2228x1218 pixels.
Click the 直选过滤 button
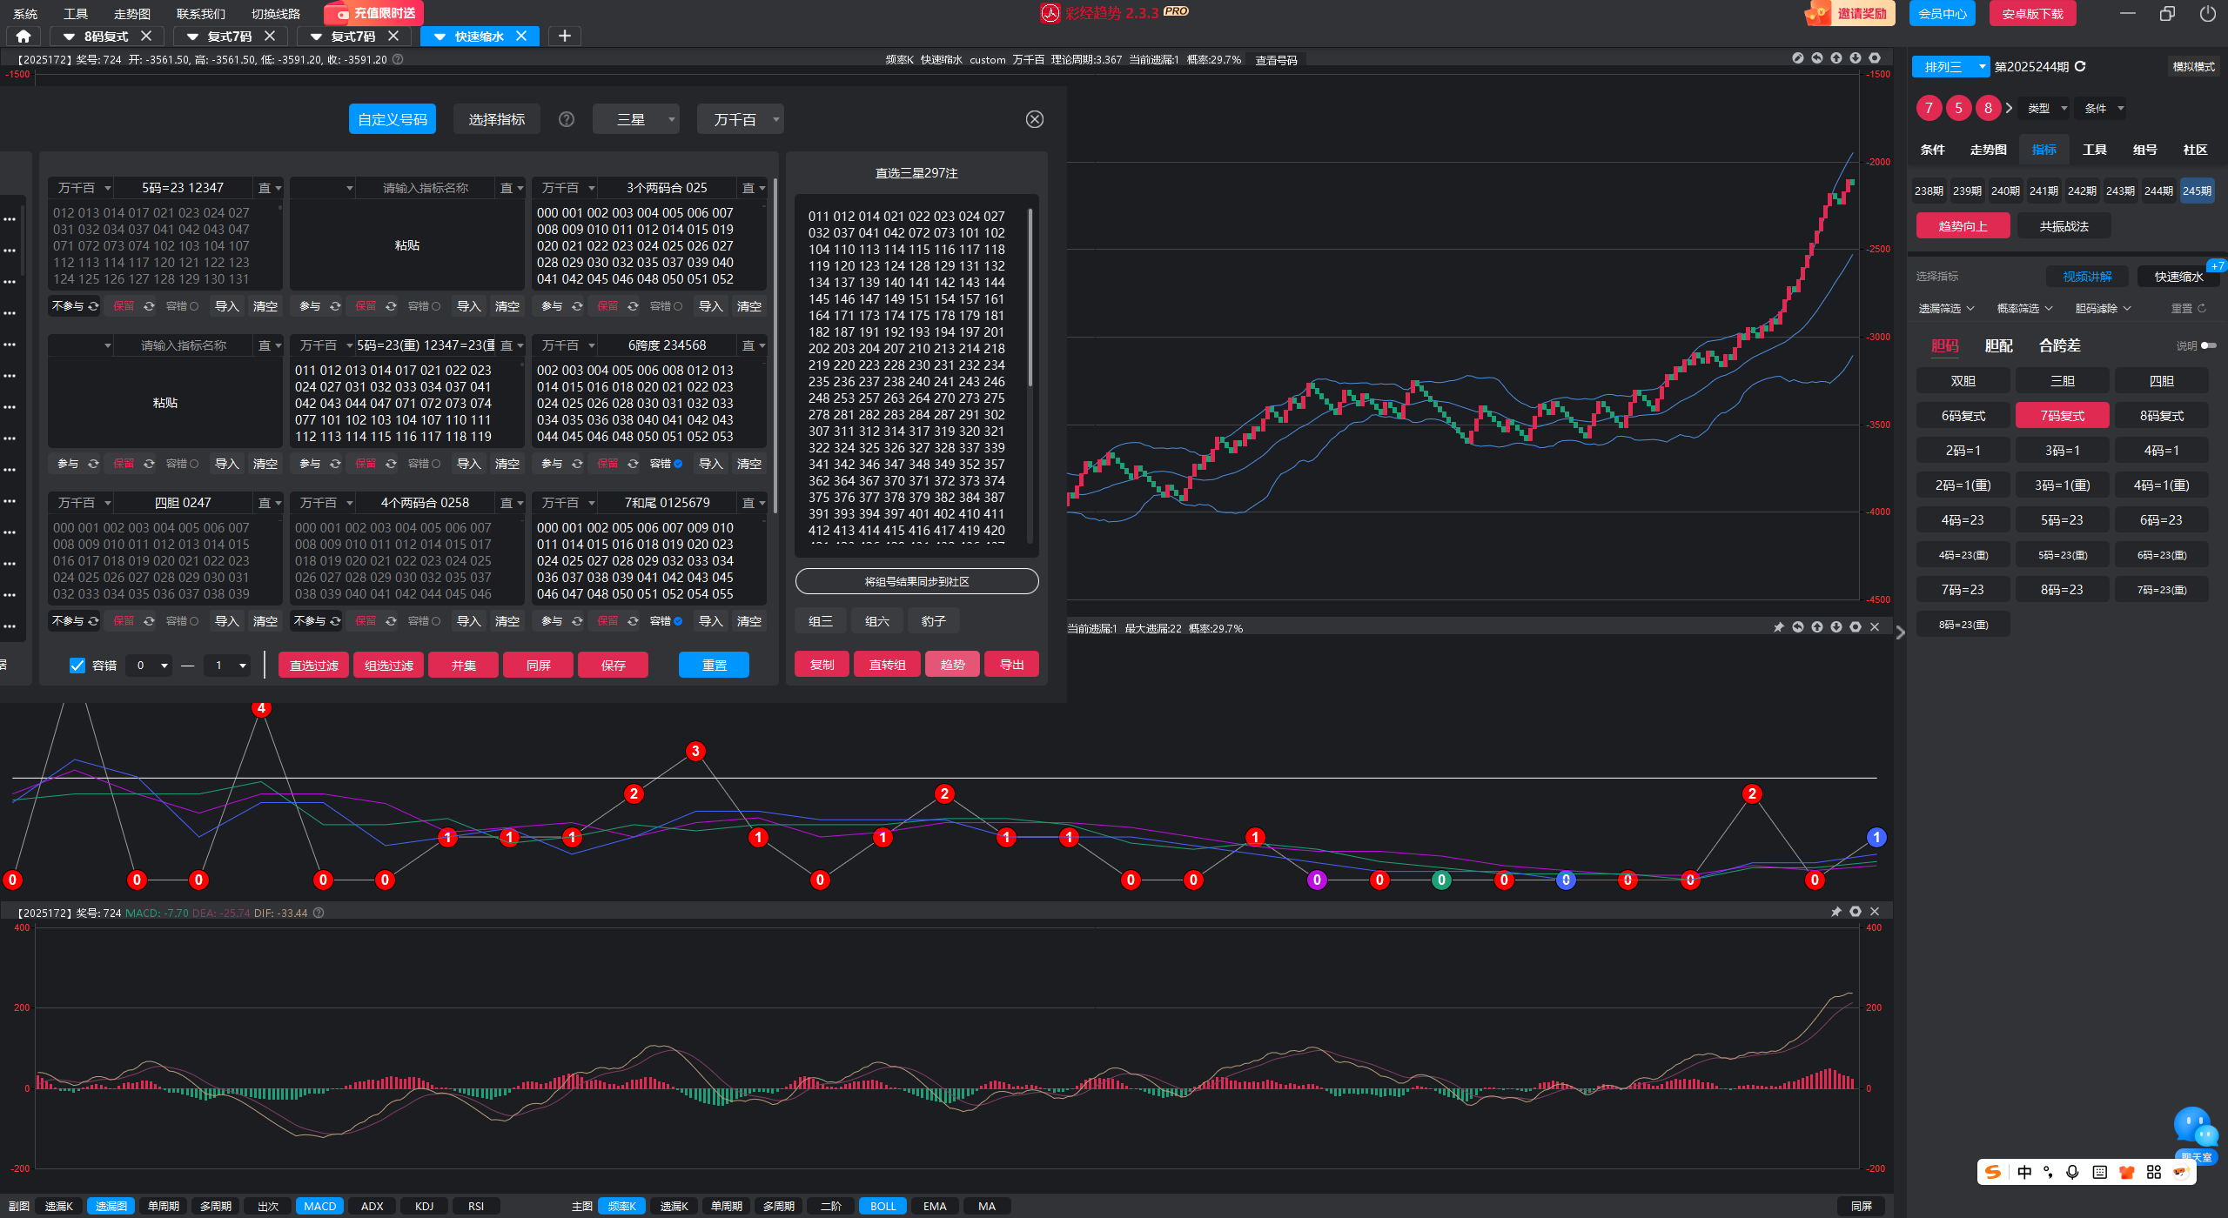[x=313, y=666]
